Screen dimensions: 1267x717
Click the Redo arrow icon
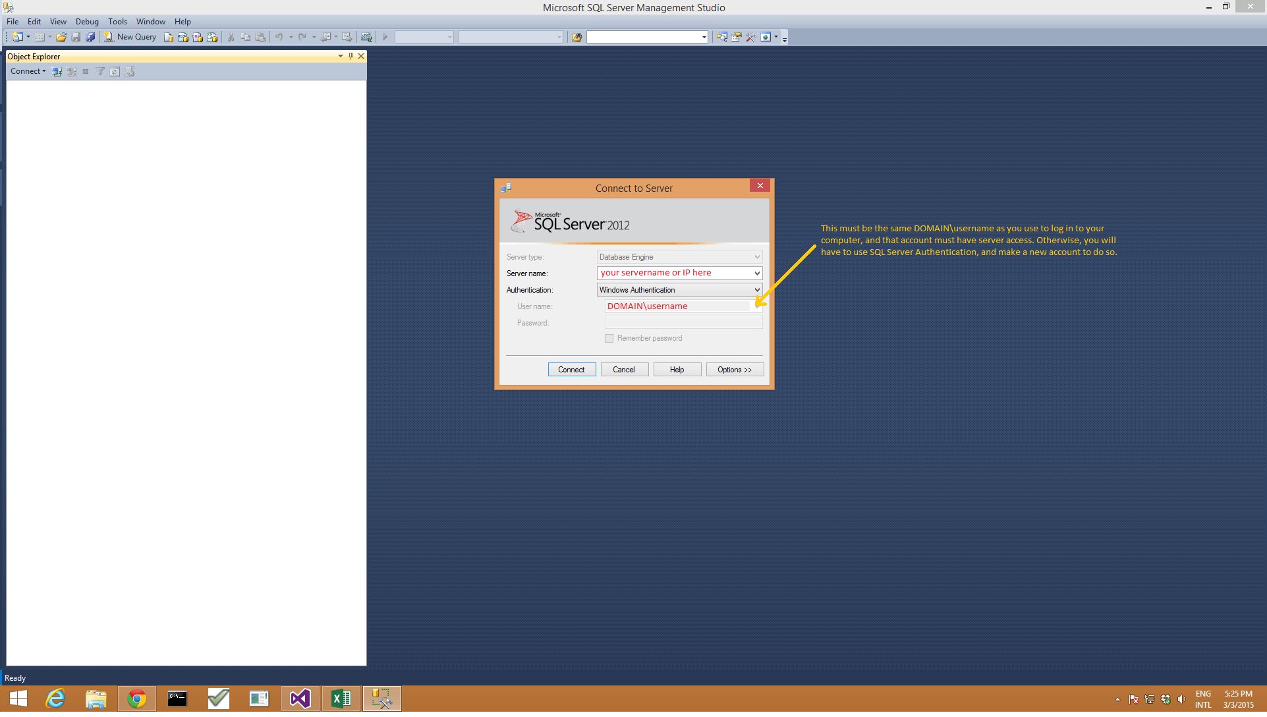302,37
